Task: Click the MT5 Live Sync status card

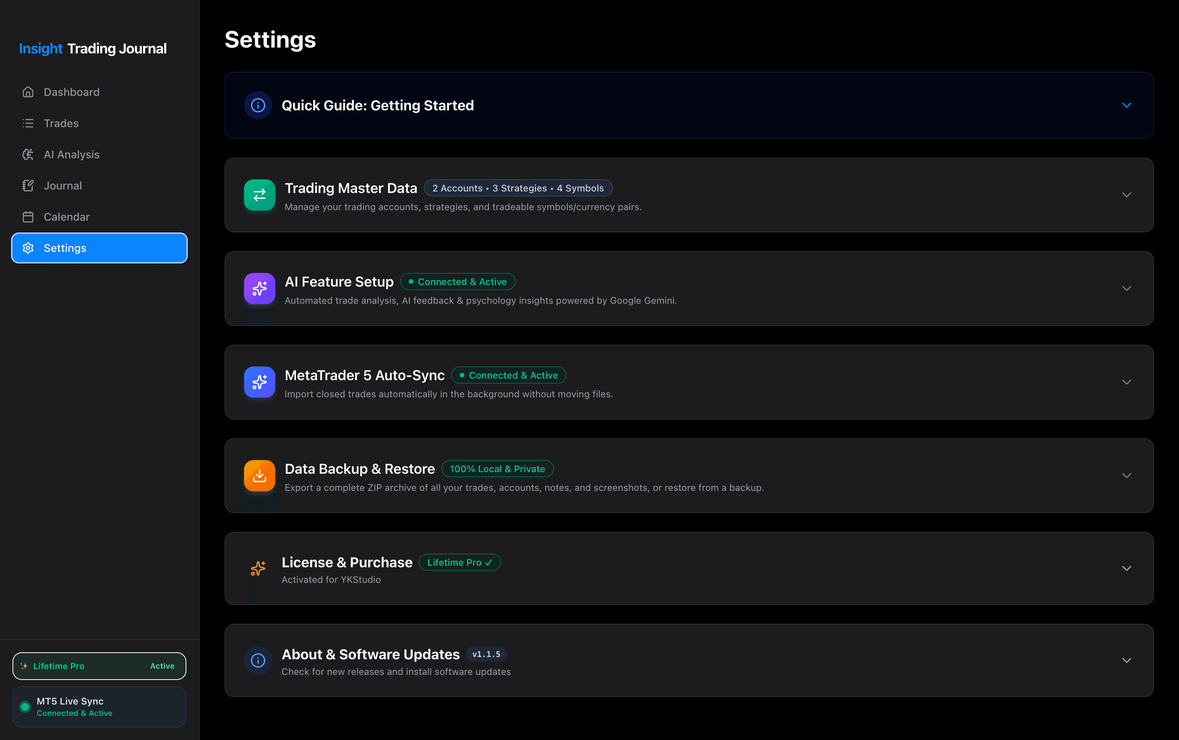Action: (99, 707)
